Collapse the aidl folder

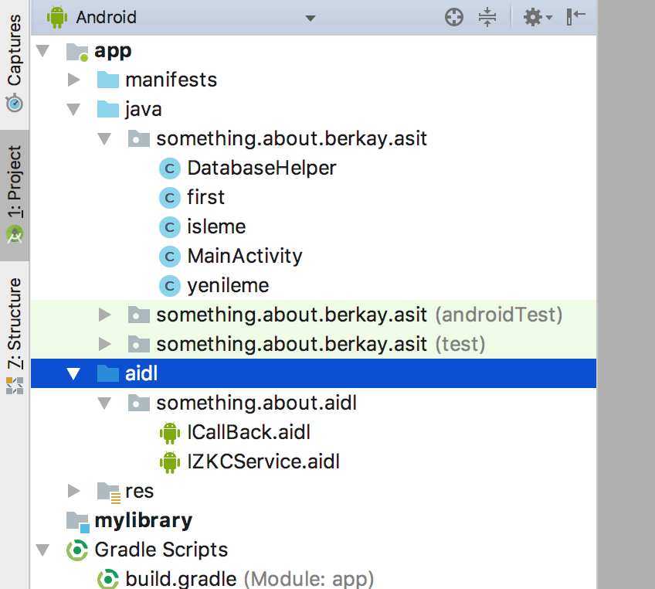pyautogui.click(x=73, y=373)
